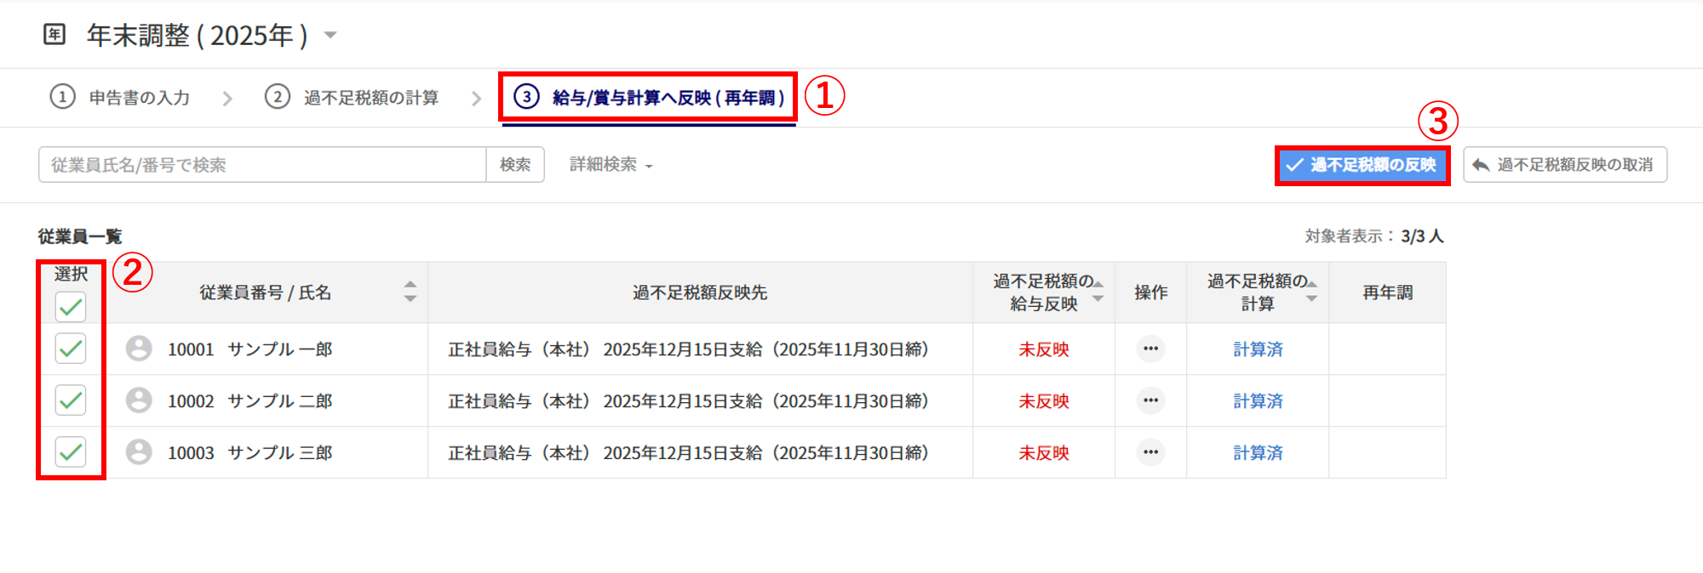
Task: Click the 従業員一覧 heading
Action: click(x=80, y=236)
